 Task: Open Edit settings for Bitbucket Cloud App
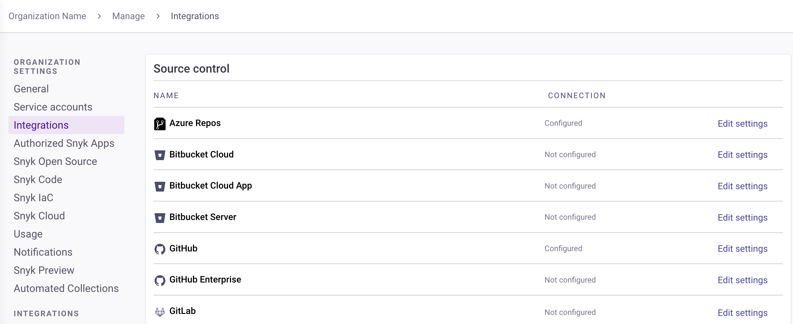click(743, 186)
